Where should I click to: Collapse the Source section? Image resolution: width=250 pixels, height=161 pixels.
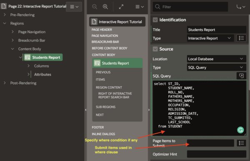pos(155,49)
